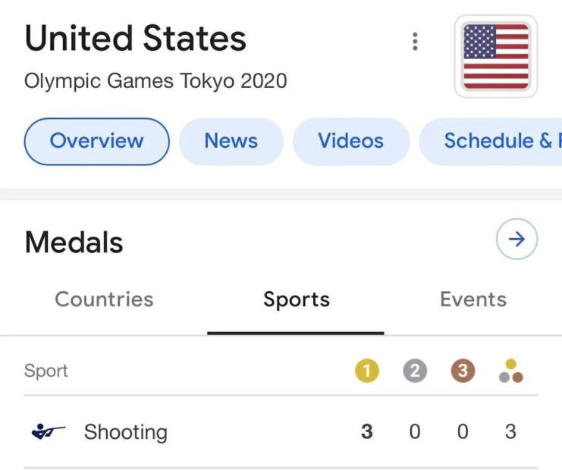Click the total medals column icon
Screen dimensions: 562x470
pos(511,371)
